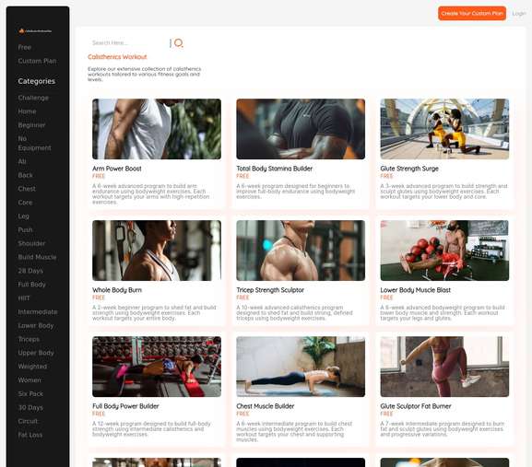This screenshot has height=467, width=532.
Task: Choose the Ab category
Action: pyautogui.click(x=22, y=162)
